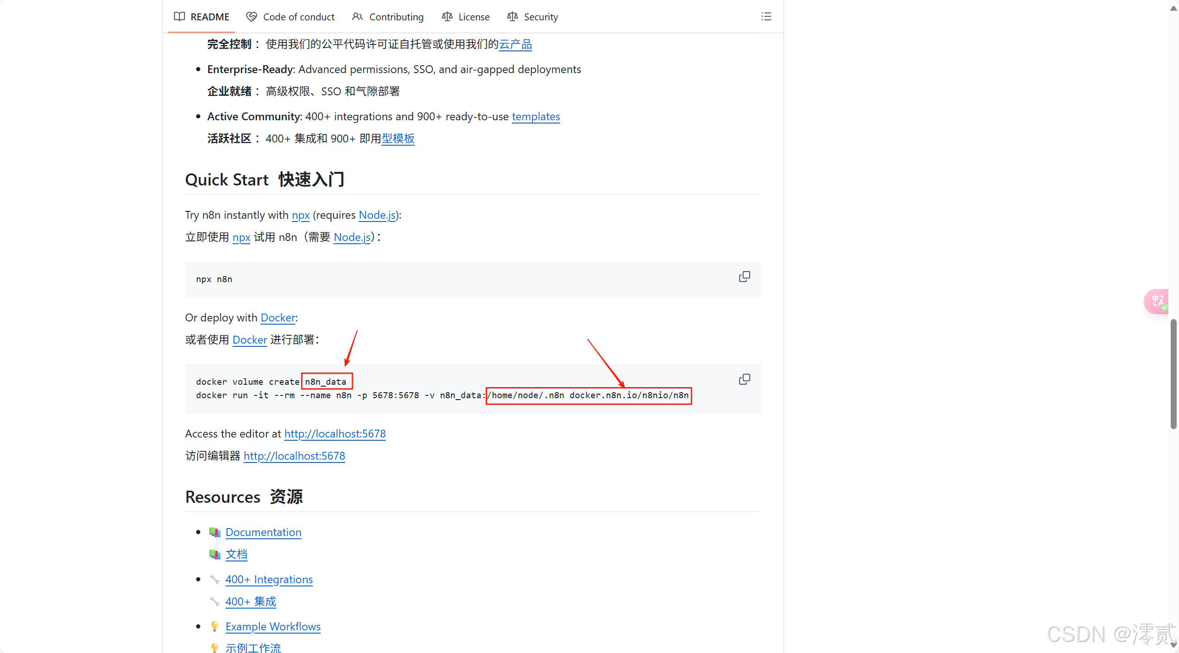Open the templates link

tap(536, 117)
